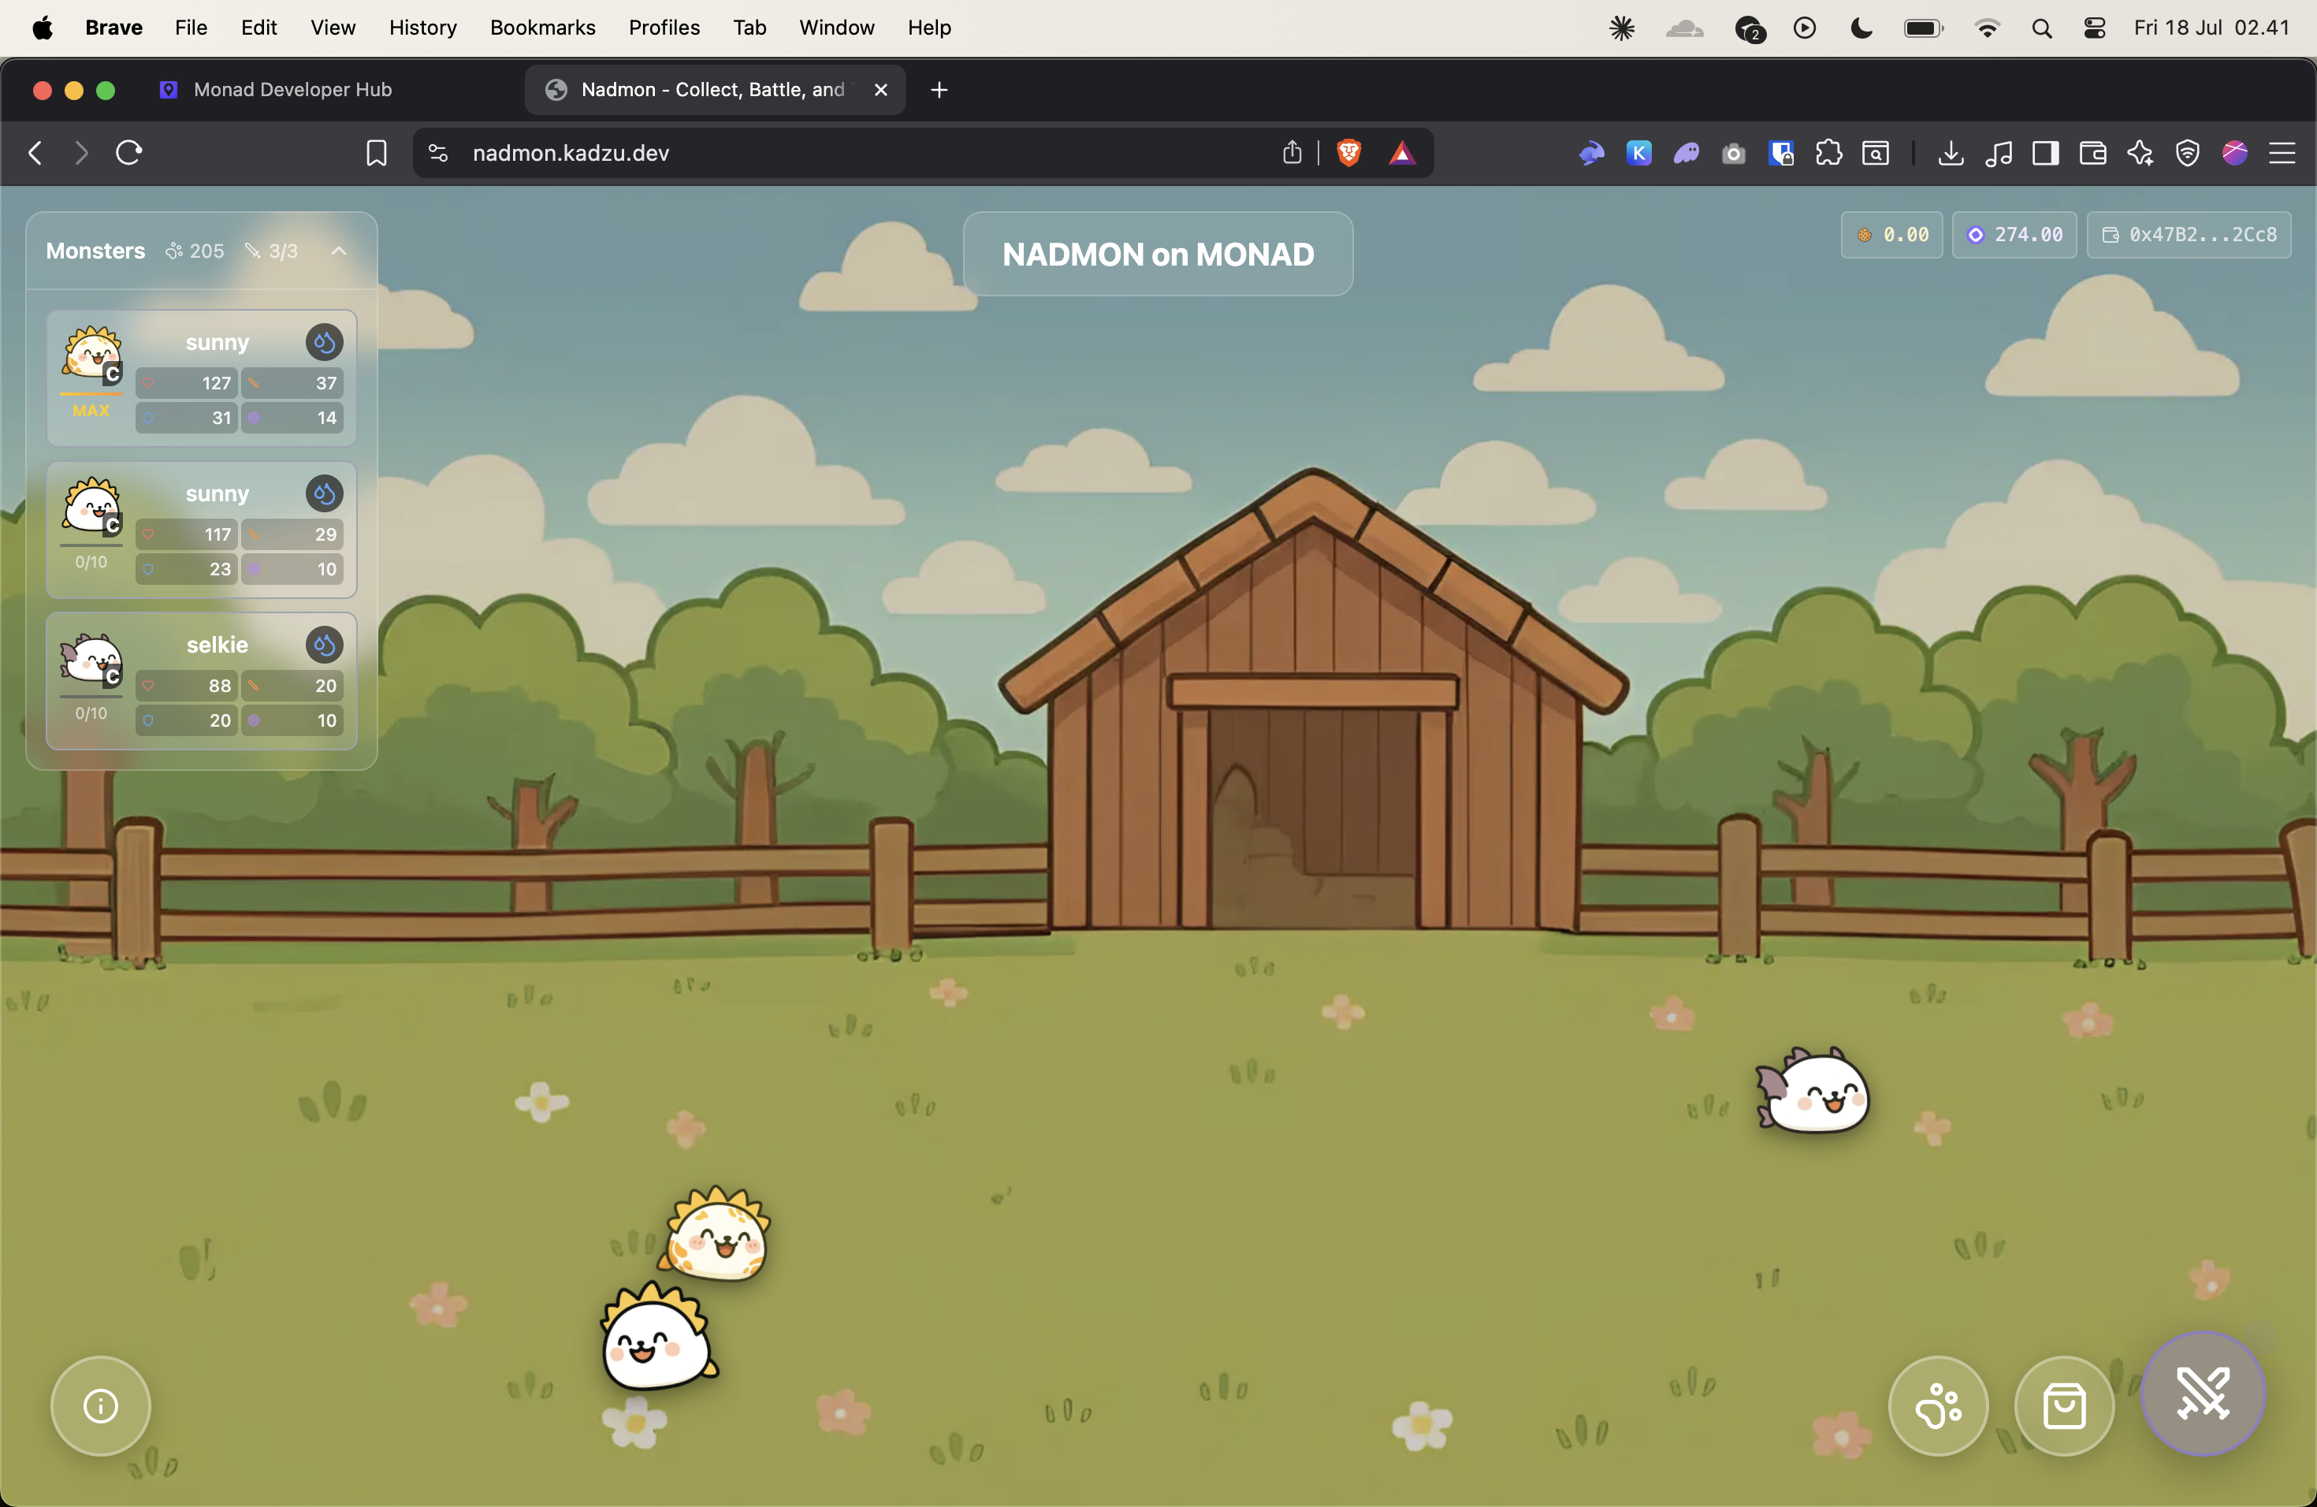The image size is (2317, 1507).
Task: Click the camera extension icon
Action: pyautogui.click(x=1734, y=153)
